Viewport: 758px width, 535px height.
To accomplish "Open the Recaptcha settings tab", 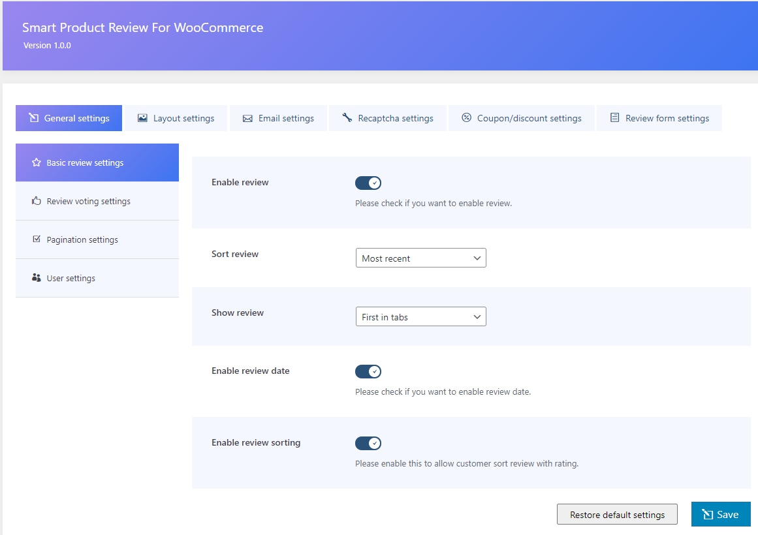I will [388, 118].
